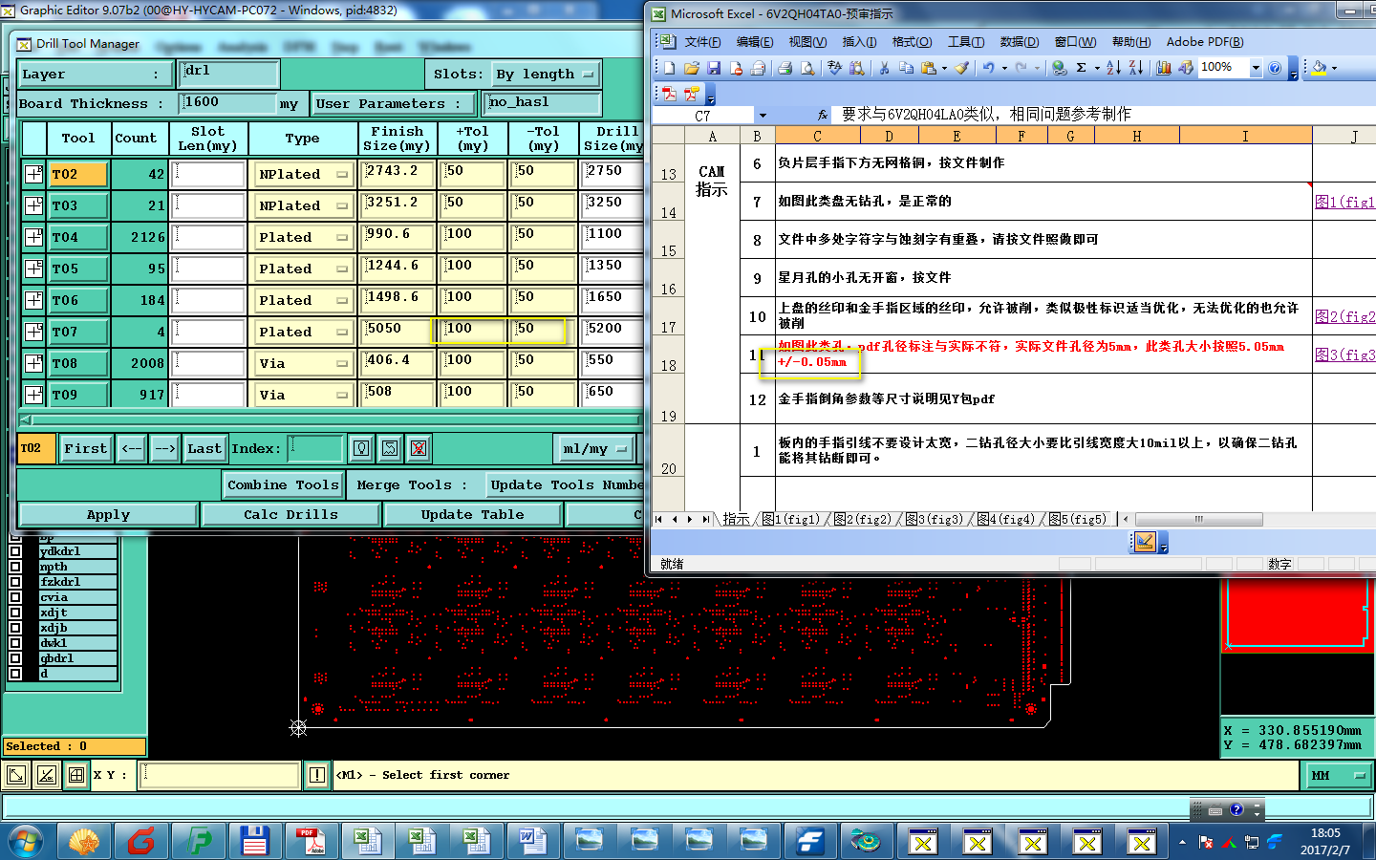Screen dimensions: 1376x860
Task: Open the MM units dropdown at bottom right
Action: (x=1339, y=775)
